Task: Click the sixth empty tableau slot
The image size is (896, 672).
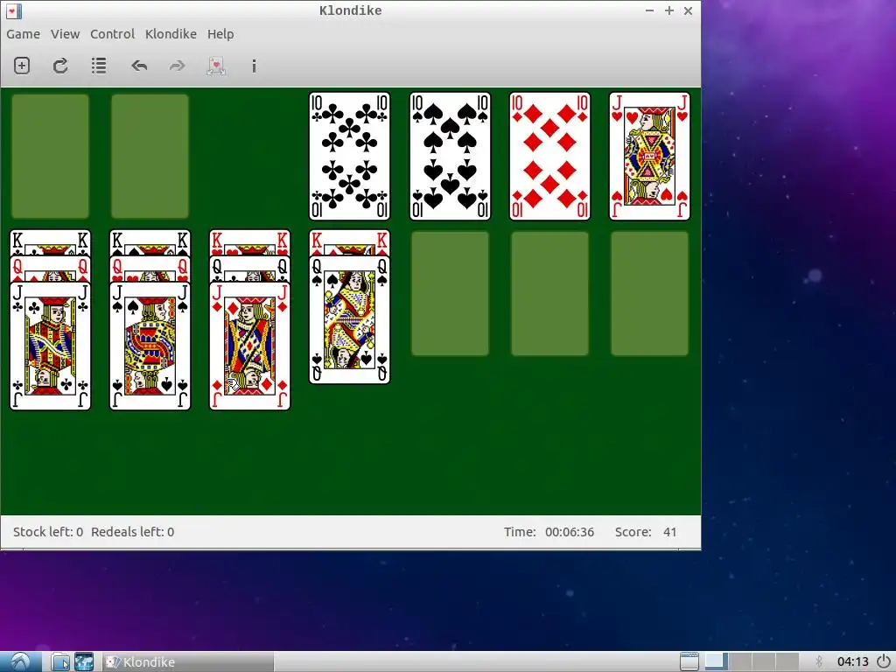Action: tap(549, 294)
